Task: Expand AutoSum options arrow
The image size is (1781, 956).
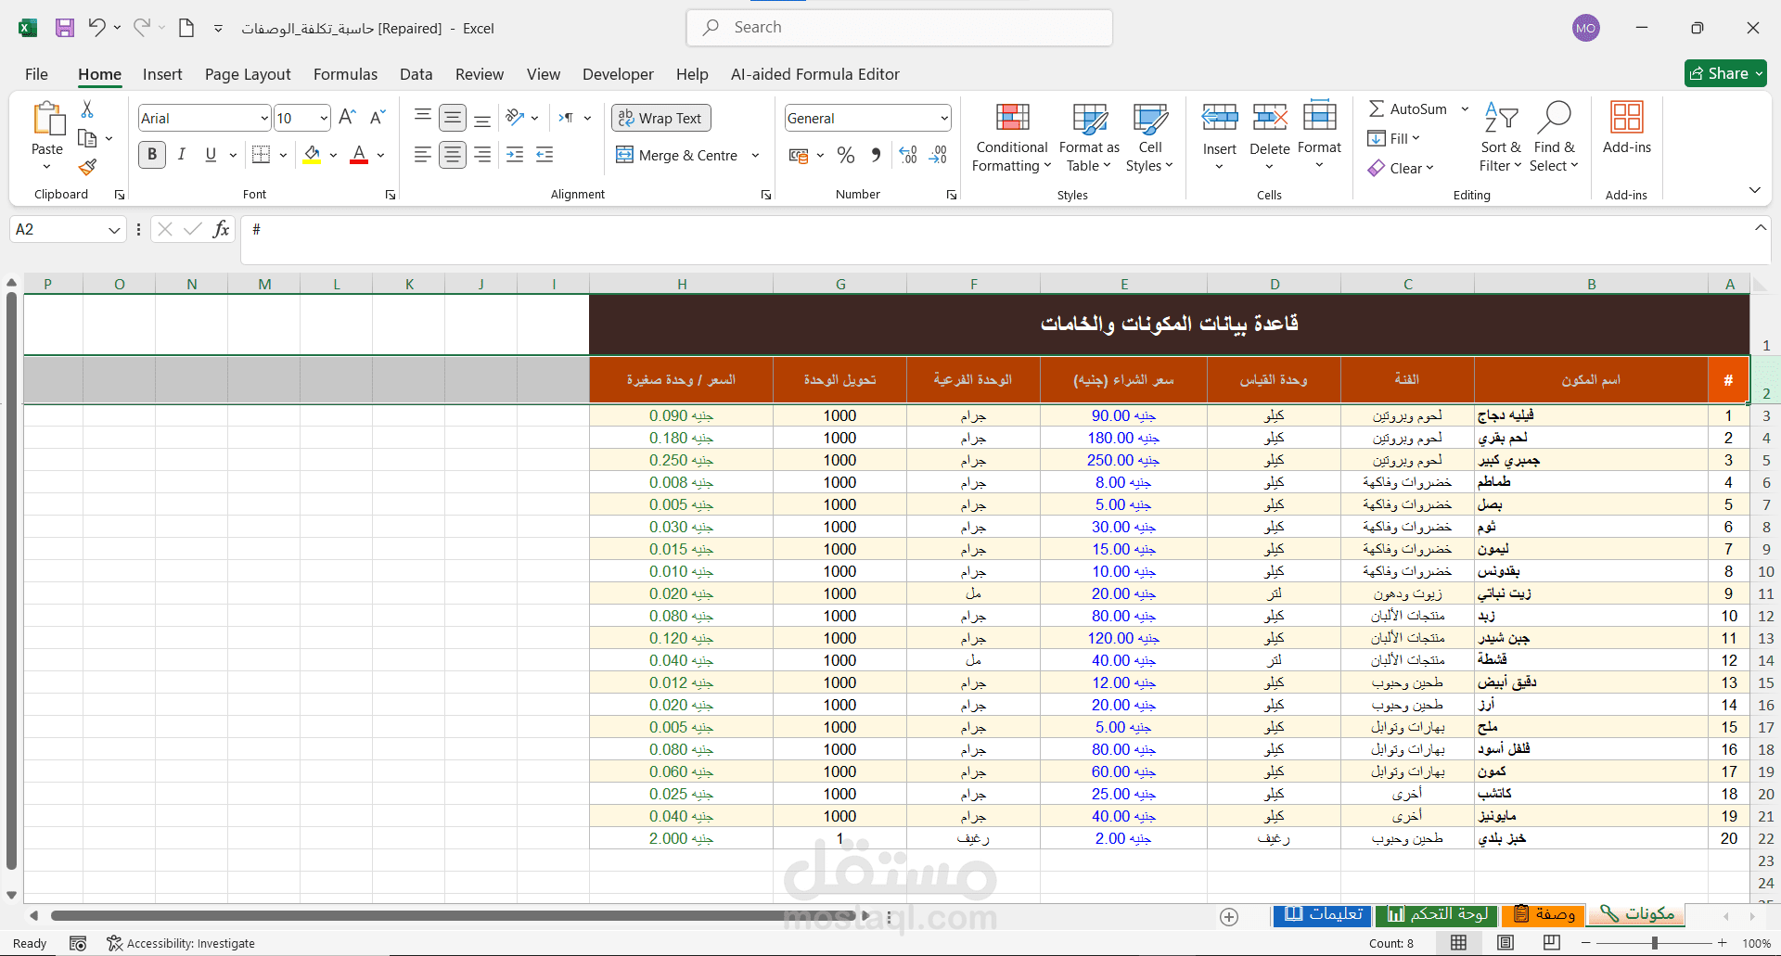Action: (1465, 109)
